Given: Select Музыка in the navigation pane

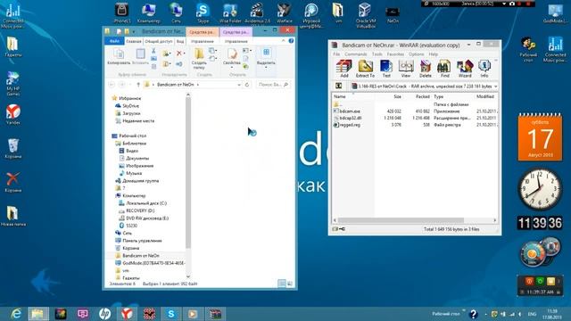Looking at the screenshot, I should [x=134, y=173].
